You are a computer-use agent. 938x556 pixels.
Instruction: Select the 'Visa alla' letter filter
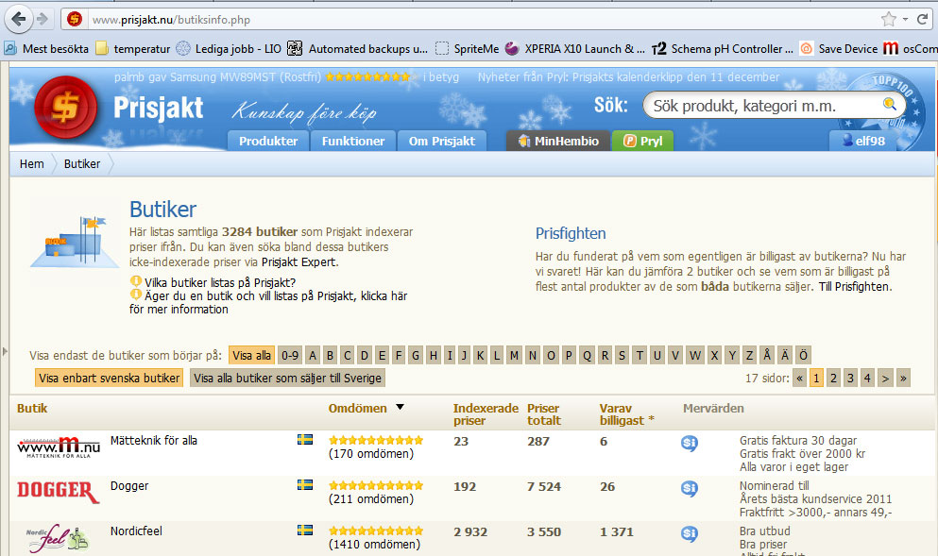tap(251, 355)
